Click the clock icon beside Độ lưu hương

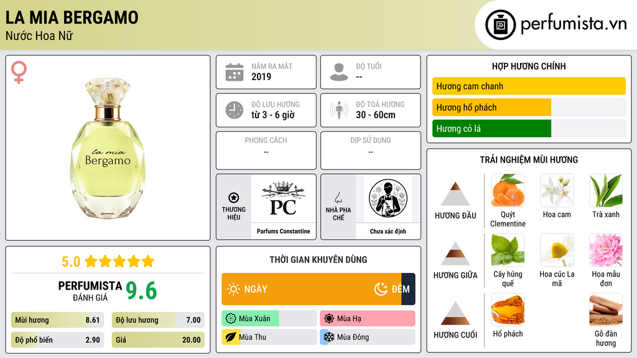[235, 110]
